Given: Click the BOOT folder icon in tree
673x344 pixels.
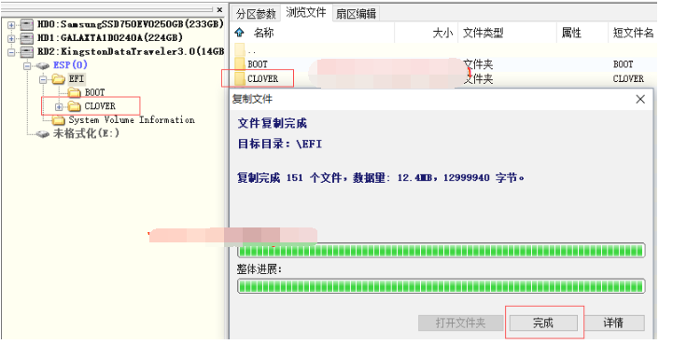Looking at the screenshot, I should click(75, 92).
